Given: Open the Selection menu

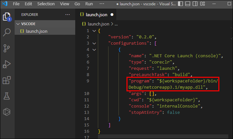Looking at the screenshot, I should point(46,4).
